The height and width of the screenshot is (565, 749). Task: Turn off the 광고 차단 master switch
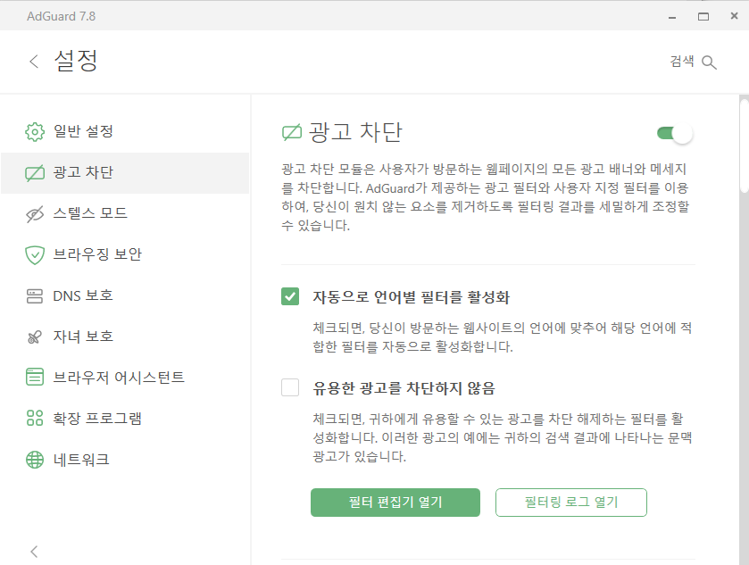(675, 133)
